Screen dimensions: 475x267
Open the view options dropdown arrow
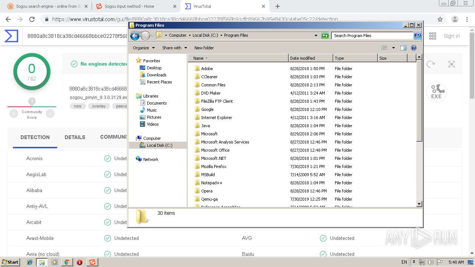coord(393,48)
